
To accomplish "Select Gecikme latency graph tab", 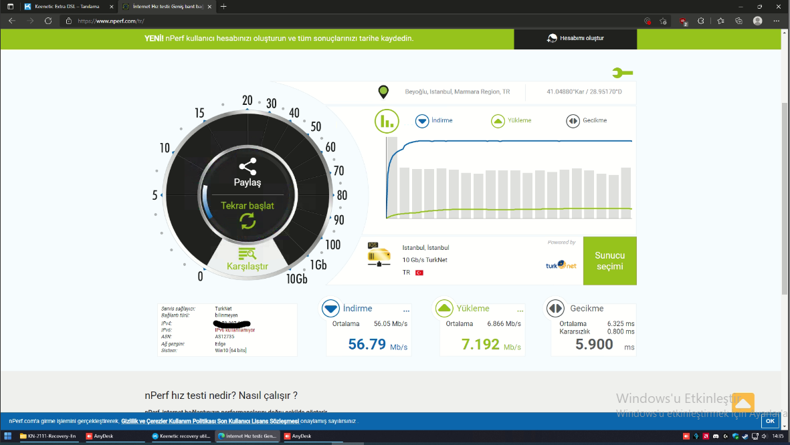I will (x=587, y=121).
